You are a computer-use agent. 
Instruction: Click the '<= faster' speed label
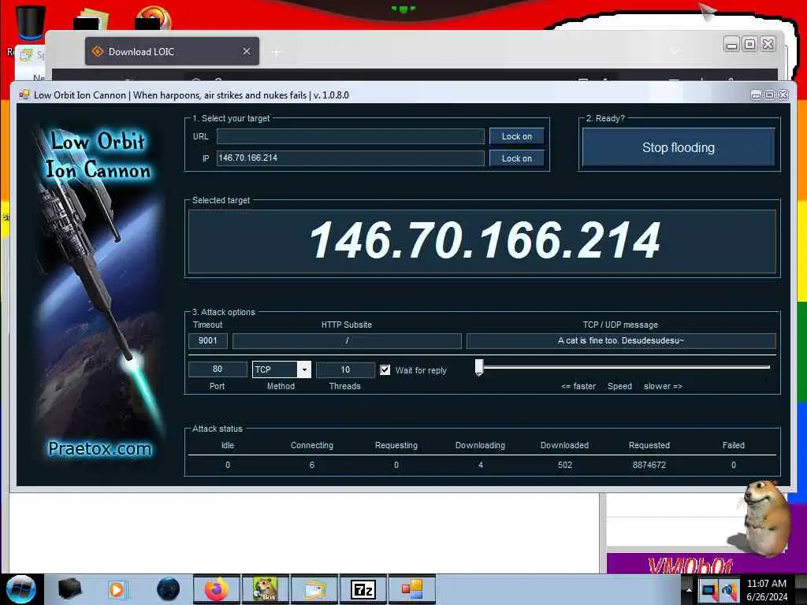coord(578,386)
